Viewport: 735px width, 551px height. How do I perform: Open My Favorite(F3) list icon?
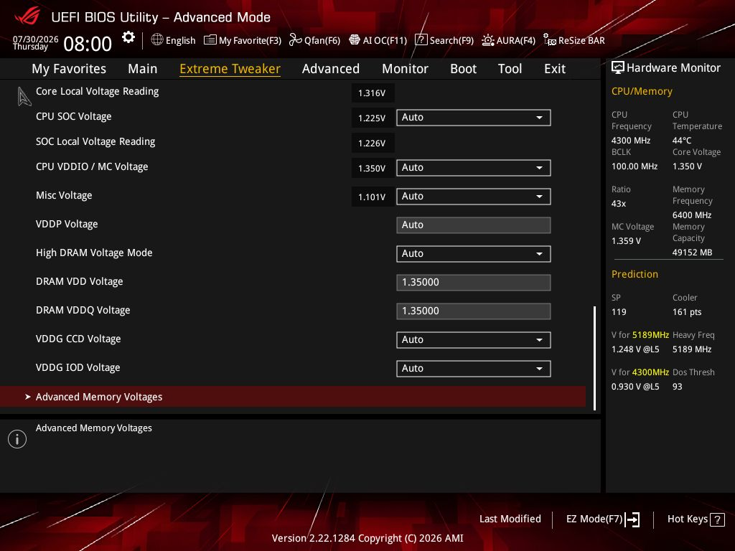[x=210, y=40]
